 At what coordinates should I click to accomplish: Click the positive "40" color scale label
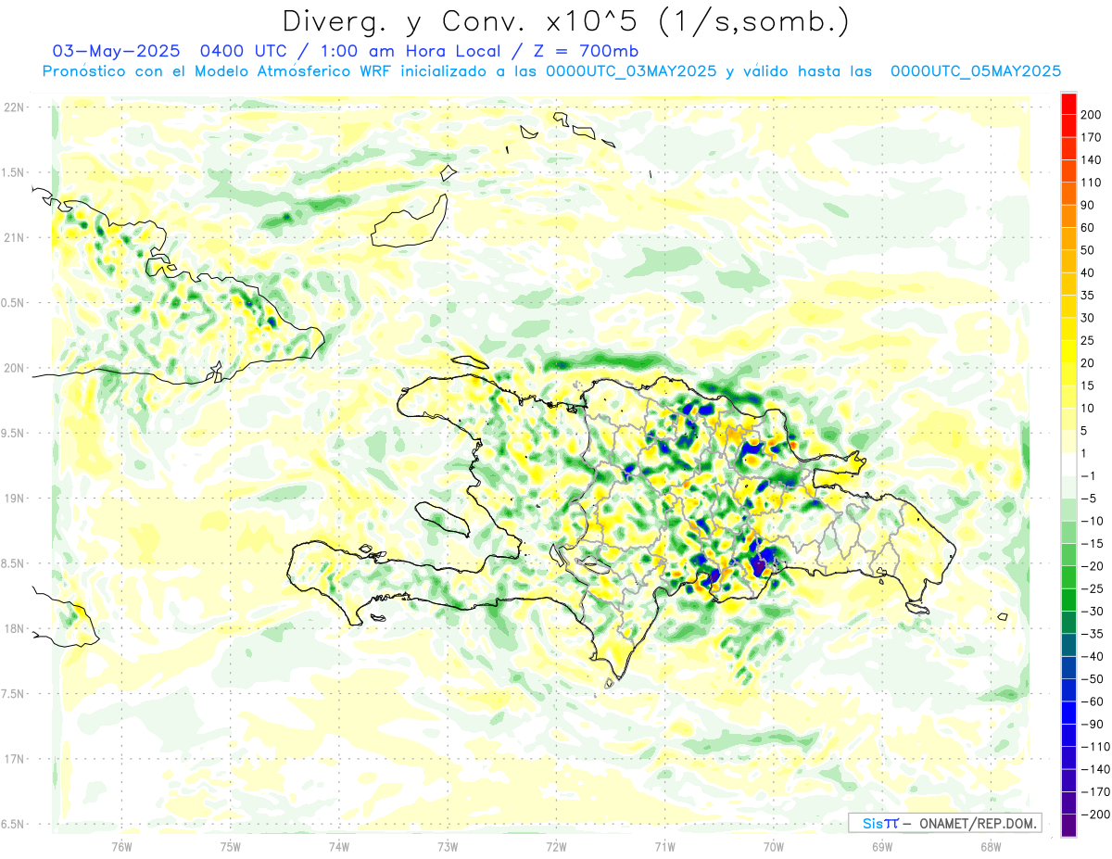[1087, 272]
